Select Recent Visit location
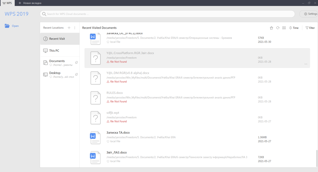Viewport: 318px width, 172px height. click(60, 39)
